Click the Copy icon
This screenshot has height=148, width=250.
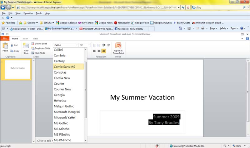(x=12, y=51)
